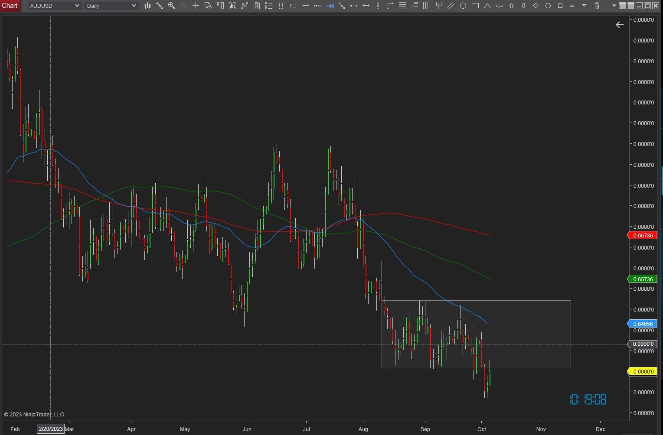Click the yellow current price marker
This screenshot has height=435, width=663.
(x=643, y=372)
